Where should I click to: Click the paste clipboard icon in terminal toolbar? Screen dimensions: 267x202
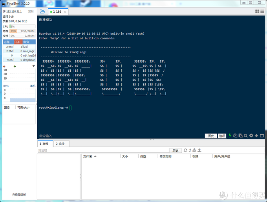click(x=240, y=135)
